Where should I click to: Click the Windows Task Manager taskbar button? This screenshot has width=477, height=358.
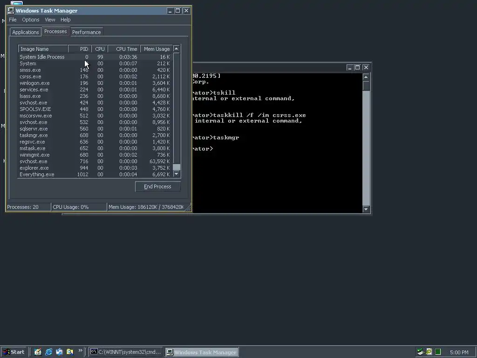pos(202,352)
